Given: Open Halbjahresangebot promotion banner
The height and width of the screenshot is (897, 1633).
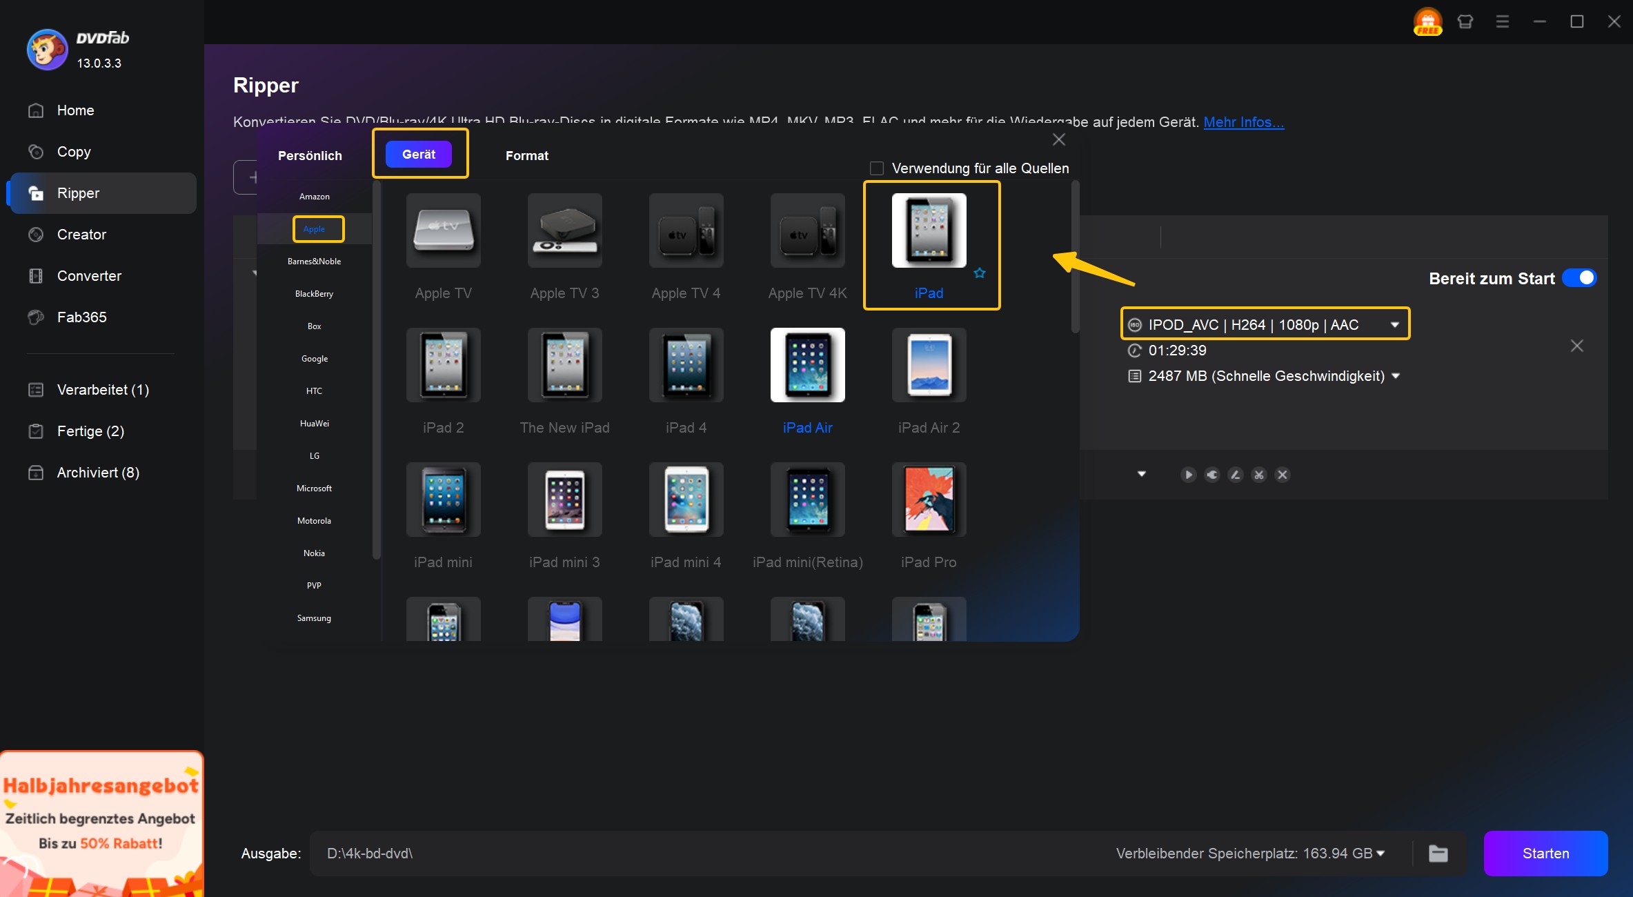Looking at the screenshot, I should [x=101, y=824].
